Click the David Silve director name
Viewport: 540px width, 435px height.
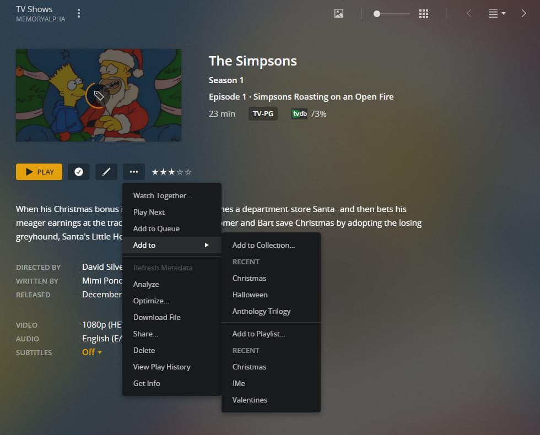102,267
